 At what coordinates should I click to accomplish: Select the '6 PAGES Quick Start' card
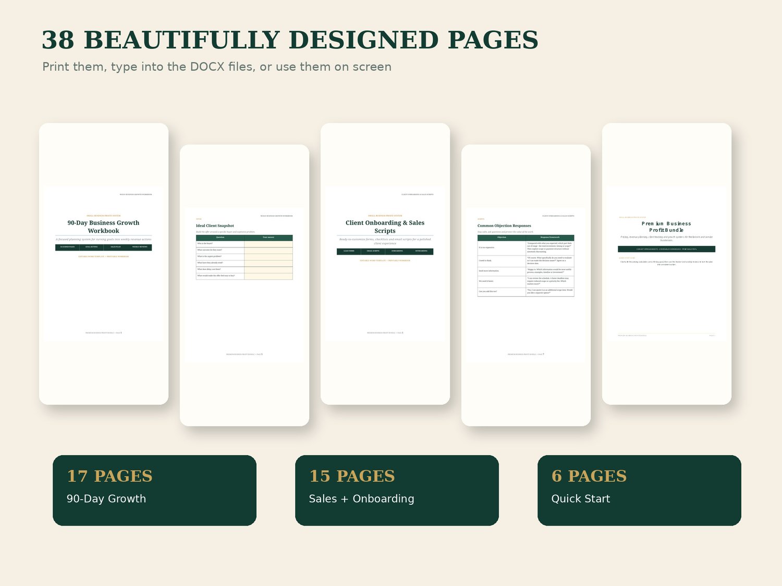point(639,490)
